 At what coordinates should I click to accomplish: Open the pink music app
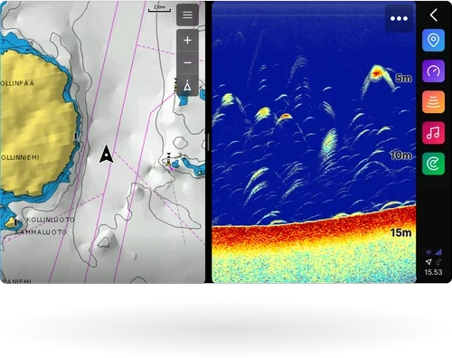point(433,133)
